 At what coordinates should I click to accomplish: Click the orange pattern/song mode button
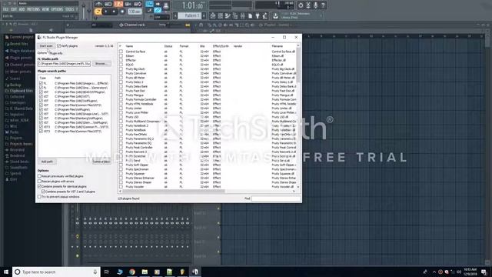98,12
